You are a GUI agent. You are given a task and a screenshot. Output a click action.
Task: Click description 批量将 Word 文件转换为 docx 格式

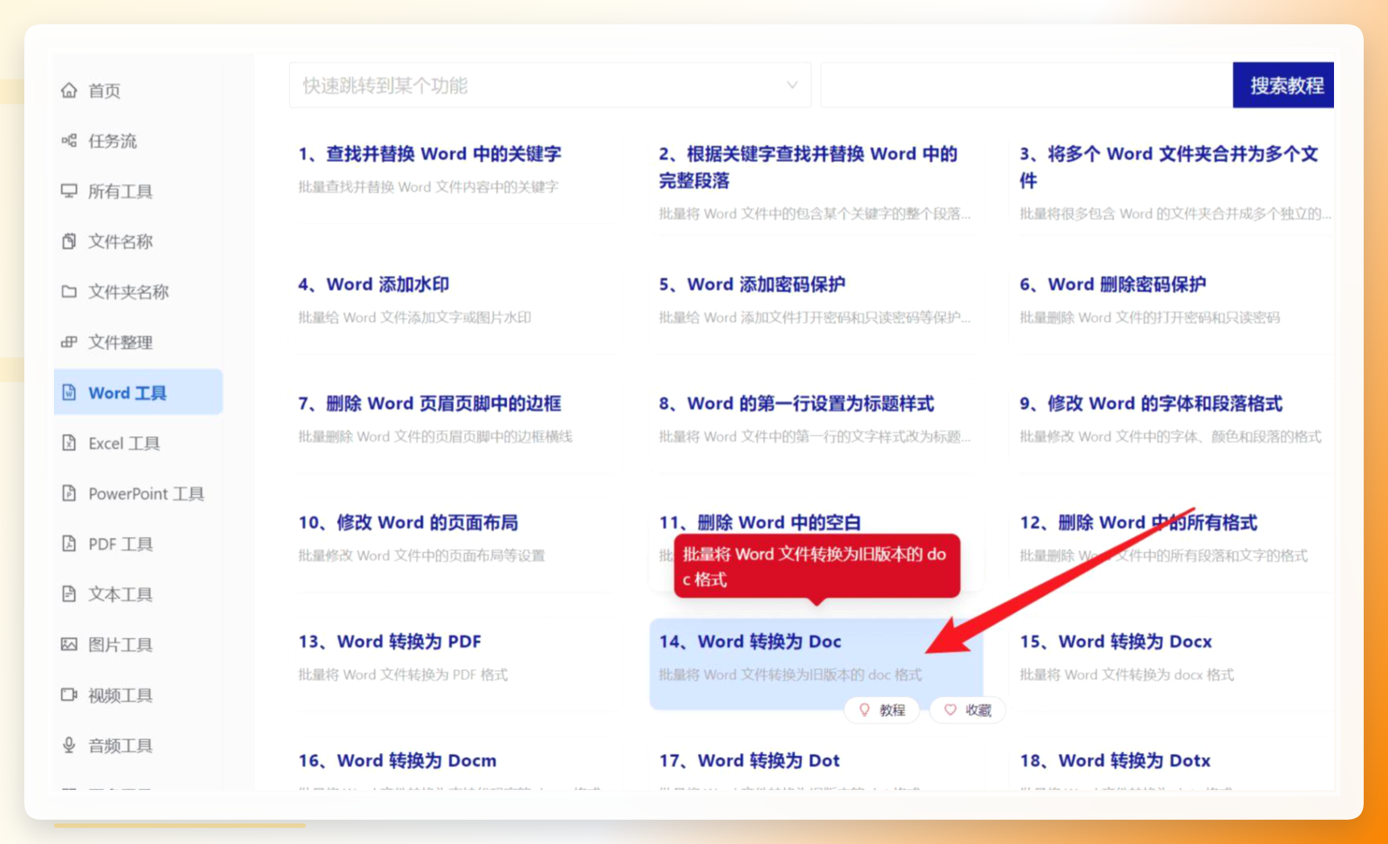pos(1127,675)
